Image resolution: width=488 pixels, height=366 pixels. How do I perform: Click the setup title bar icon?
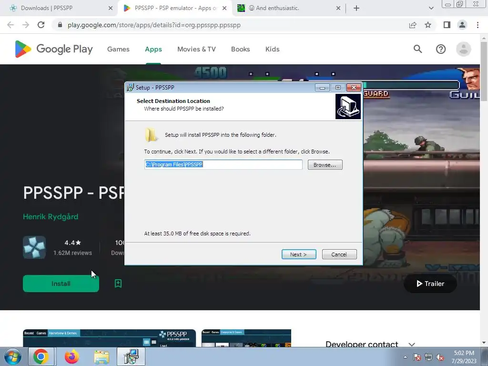click(x=130, y=88)
